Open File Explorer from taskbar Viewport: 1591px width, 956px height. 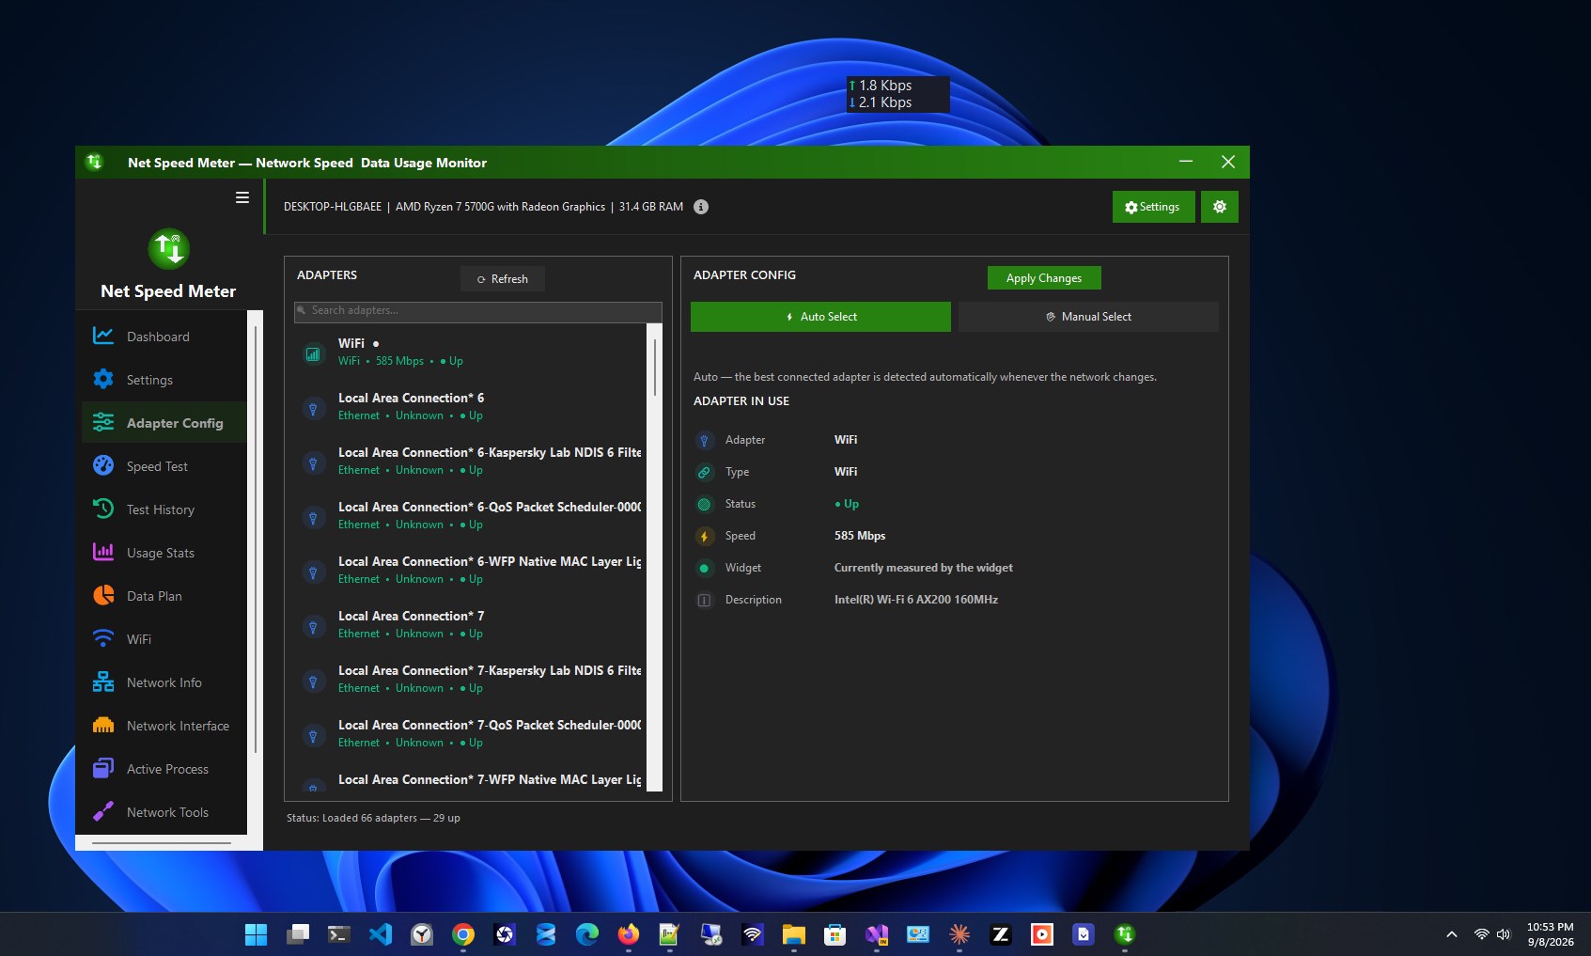coord(793,934)
